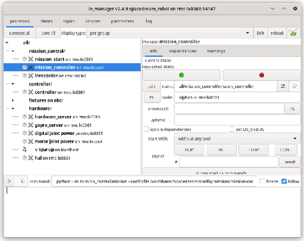Enable the ignore dependencies checkbox
Image resolution: width=304 pixels, height=241 pixels.
(x=146, y=129)
